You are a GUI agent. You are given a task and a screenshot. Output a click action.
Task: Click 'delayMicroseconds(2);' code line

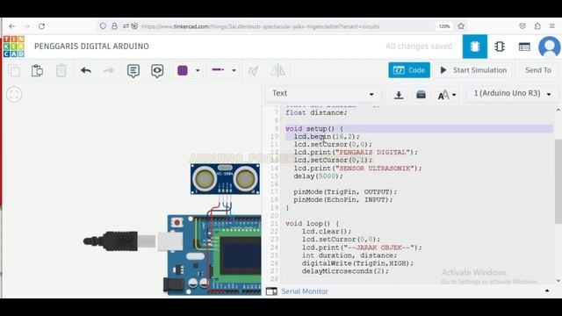click(x=345, y=271)
